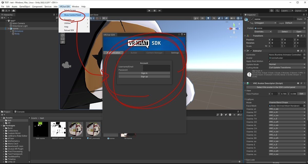Click the Prefab Open button
The width and height of the screenshot is (308, 164).
[299, 32]
